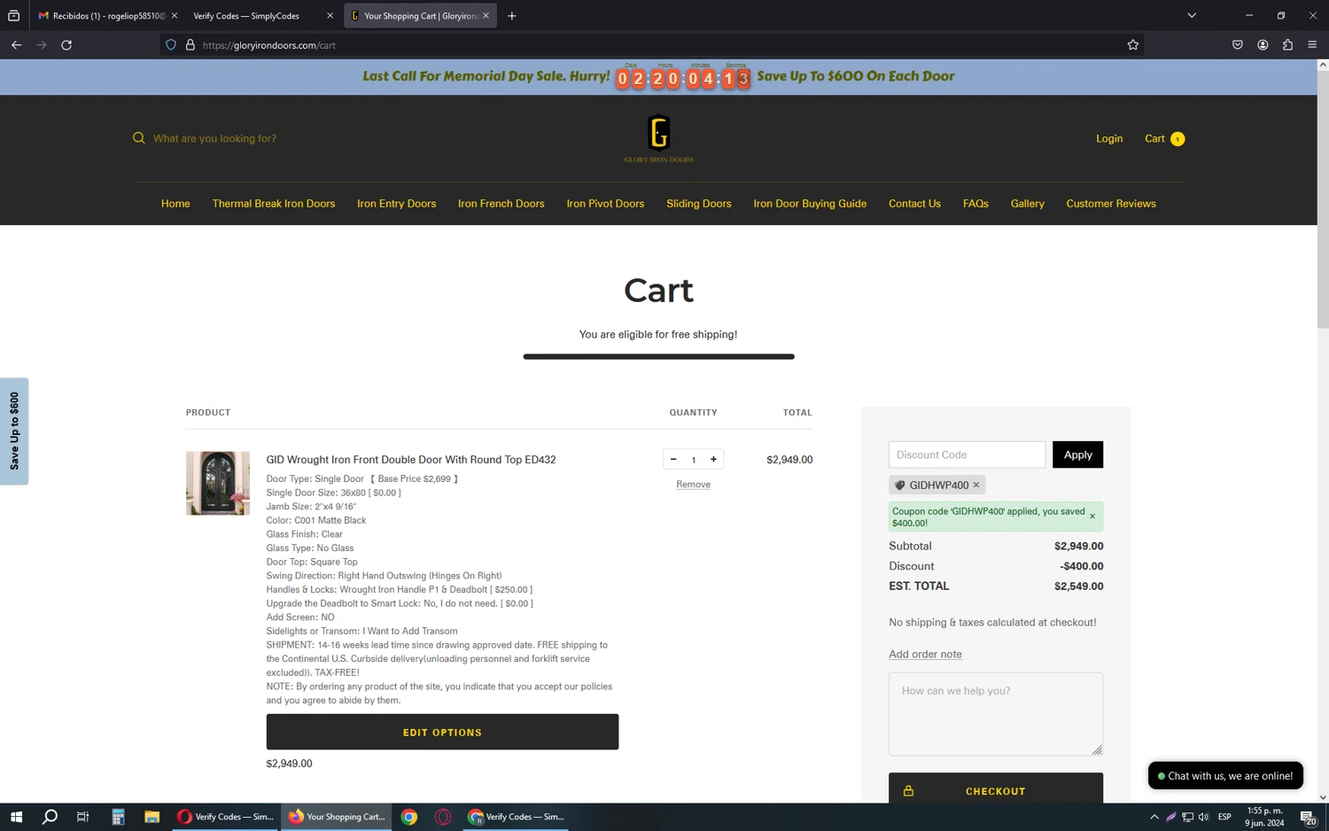Decrease quantity with the minus button
The width and height of the screenshot is (1329, 831).
(673, 459)
